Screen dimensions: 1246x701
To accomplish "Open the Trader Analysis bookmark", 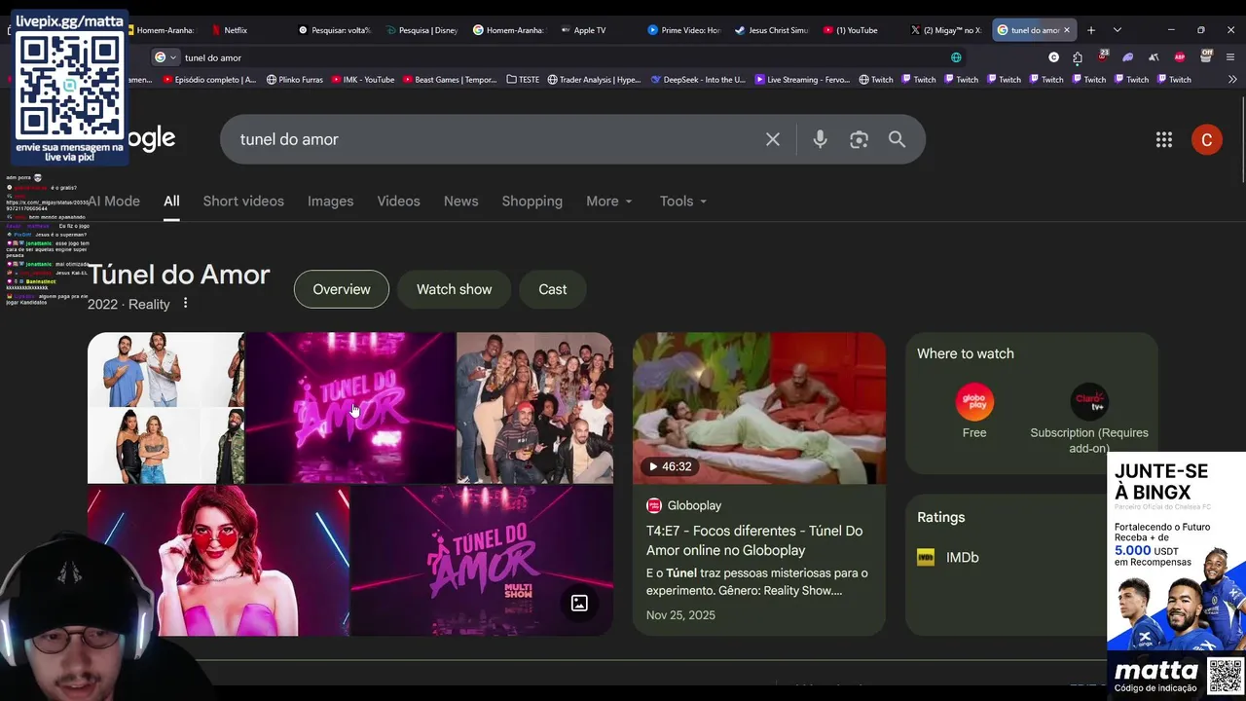I will click(594, 80).
